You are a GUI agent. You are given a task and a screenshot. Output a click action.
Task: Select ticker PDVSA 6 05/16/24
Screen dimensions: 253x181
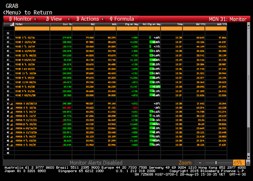(26, 128)
